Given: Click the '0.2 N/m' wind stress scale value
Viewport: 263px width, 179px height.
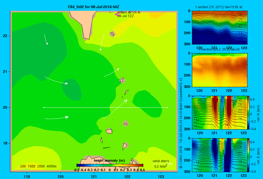Looking at the screenshot, I should 160,167.
